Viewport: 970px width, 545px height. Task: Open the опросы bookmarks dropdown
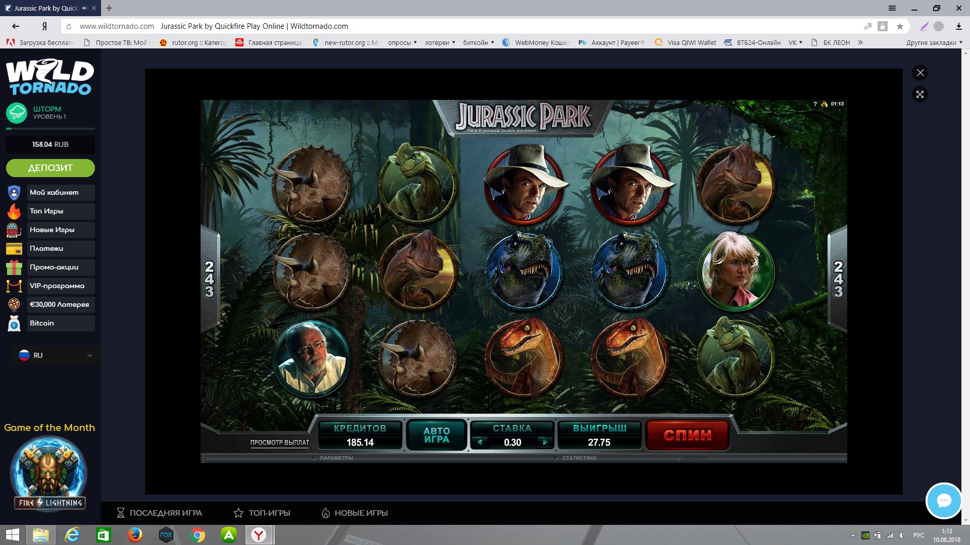pos(402,43)
